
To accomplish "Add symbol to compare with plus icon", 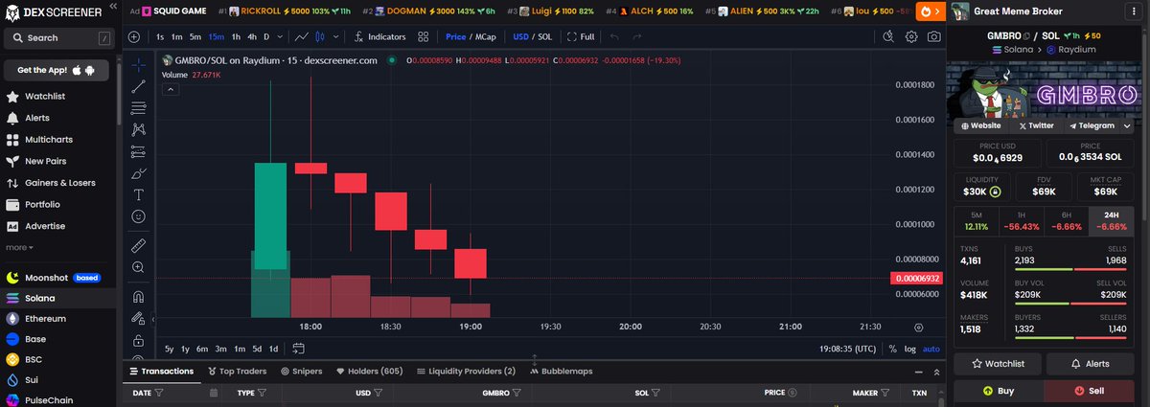I will point(134,36).
